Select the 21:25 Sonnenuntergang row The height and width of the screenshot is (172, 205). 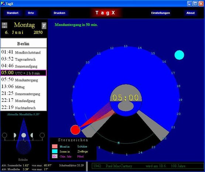tap(23, 93)
